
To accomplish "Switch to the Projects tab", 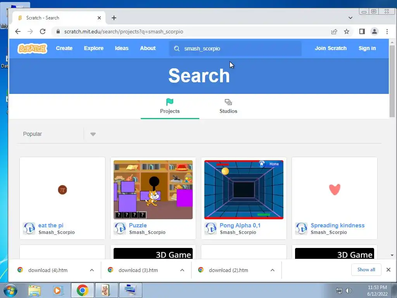I will click(x=170, y=106).
